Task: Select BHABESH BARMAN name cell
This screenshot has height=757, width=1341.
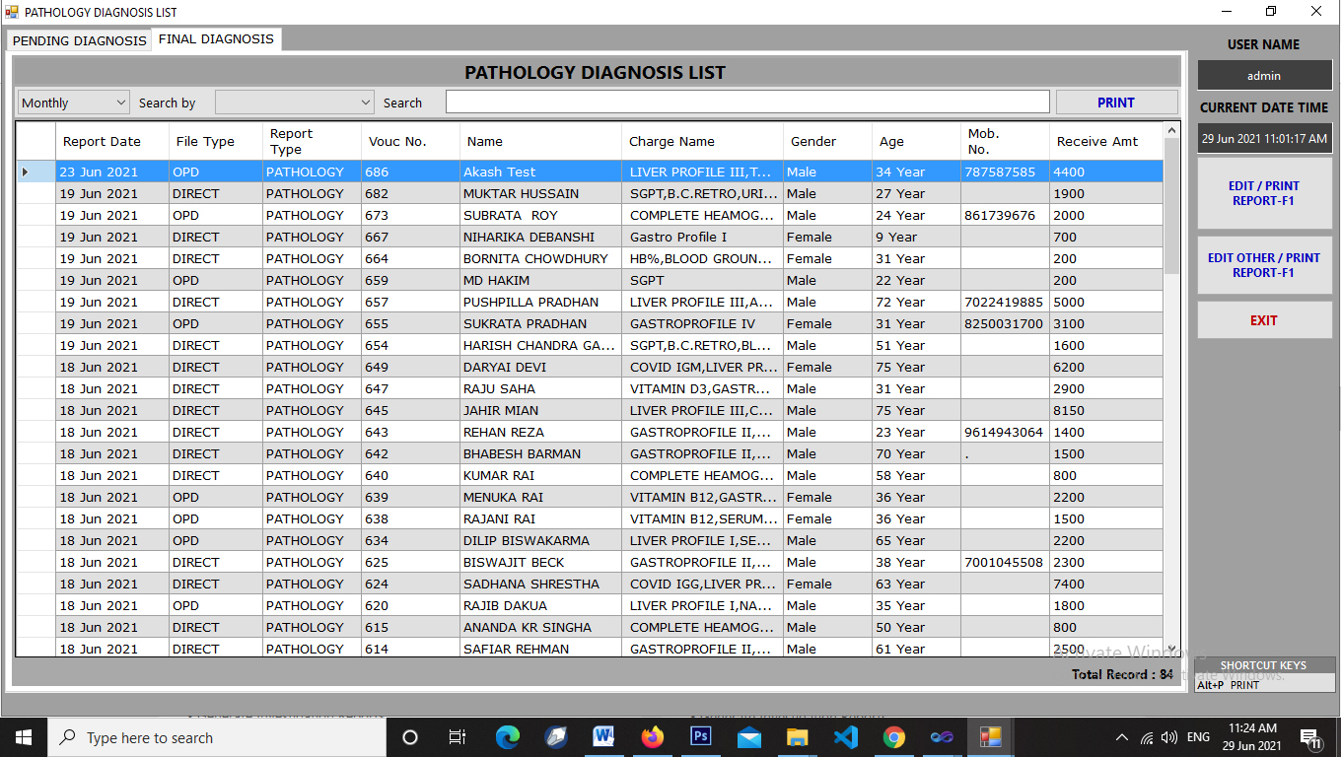Action: [x=540, y=453]
